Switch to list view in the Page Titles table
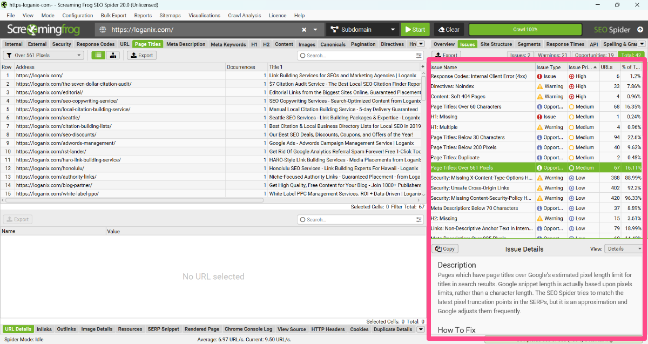The image size is (648, 344). [98, 55]
